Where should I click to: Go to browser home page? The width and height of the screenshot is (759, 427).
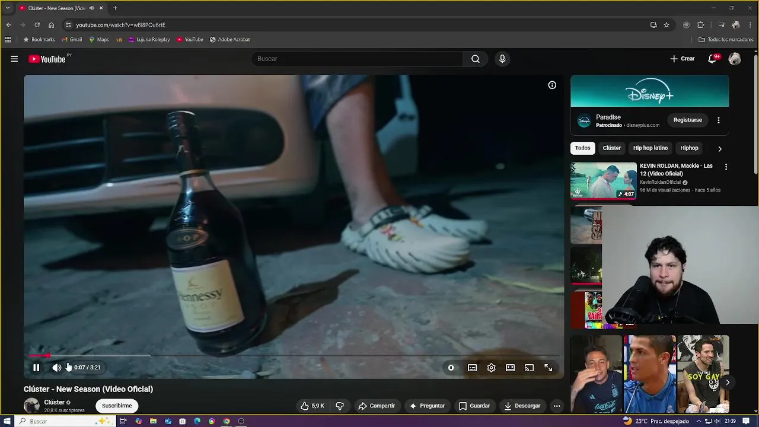(51, 25)
